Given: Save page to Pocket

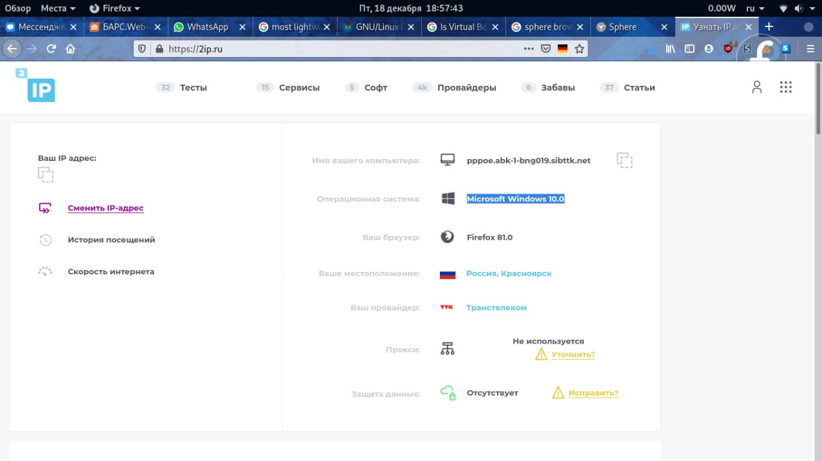Looking at the screenshot, I should point(546,49).
